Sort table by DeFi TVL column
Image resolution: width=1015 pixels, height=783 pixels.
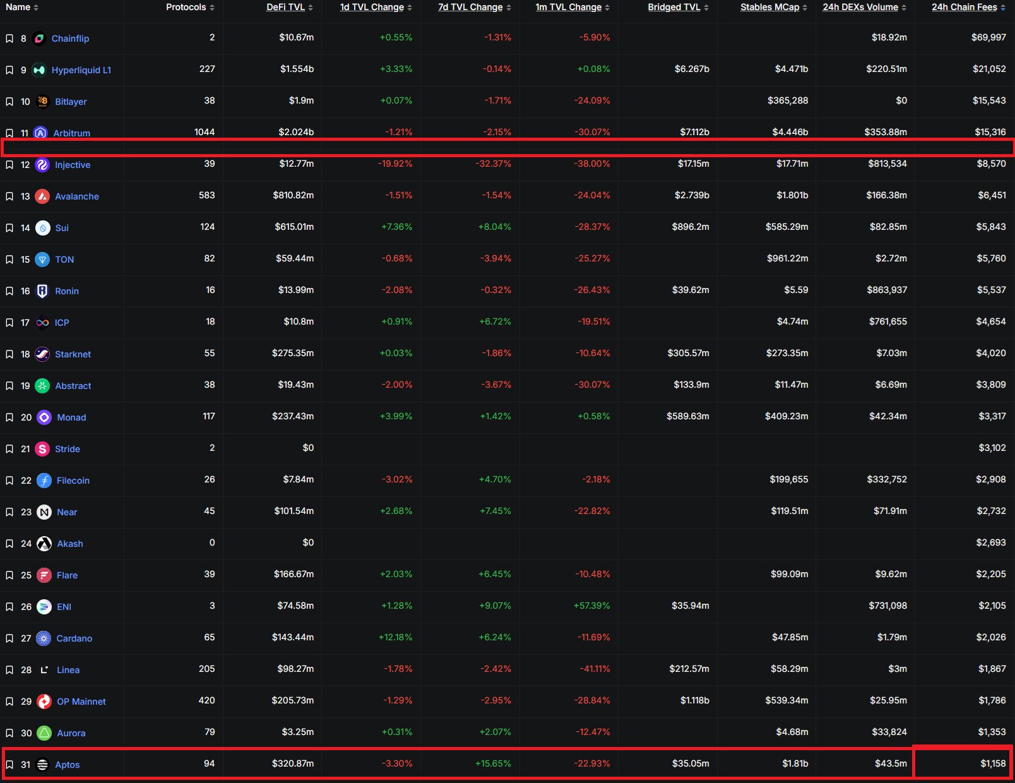[290, 7]
